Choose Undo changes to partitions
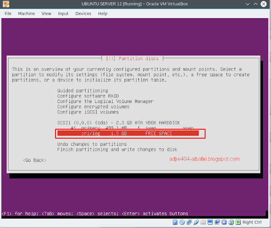Viewport: 271px width, 228px height. pos(92,144)
